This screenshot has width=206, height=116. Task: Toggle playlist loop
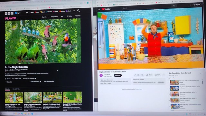coord(170,78)
